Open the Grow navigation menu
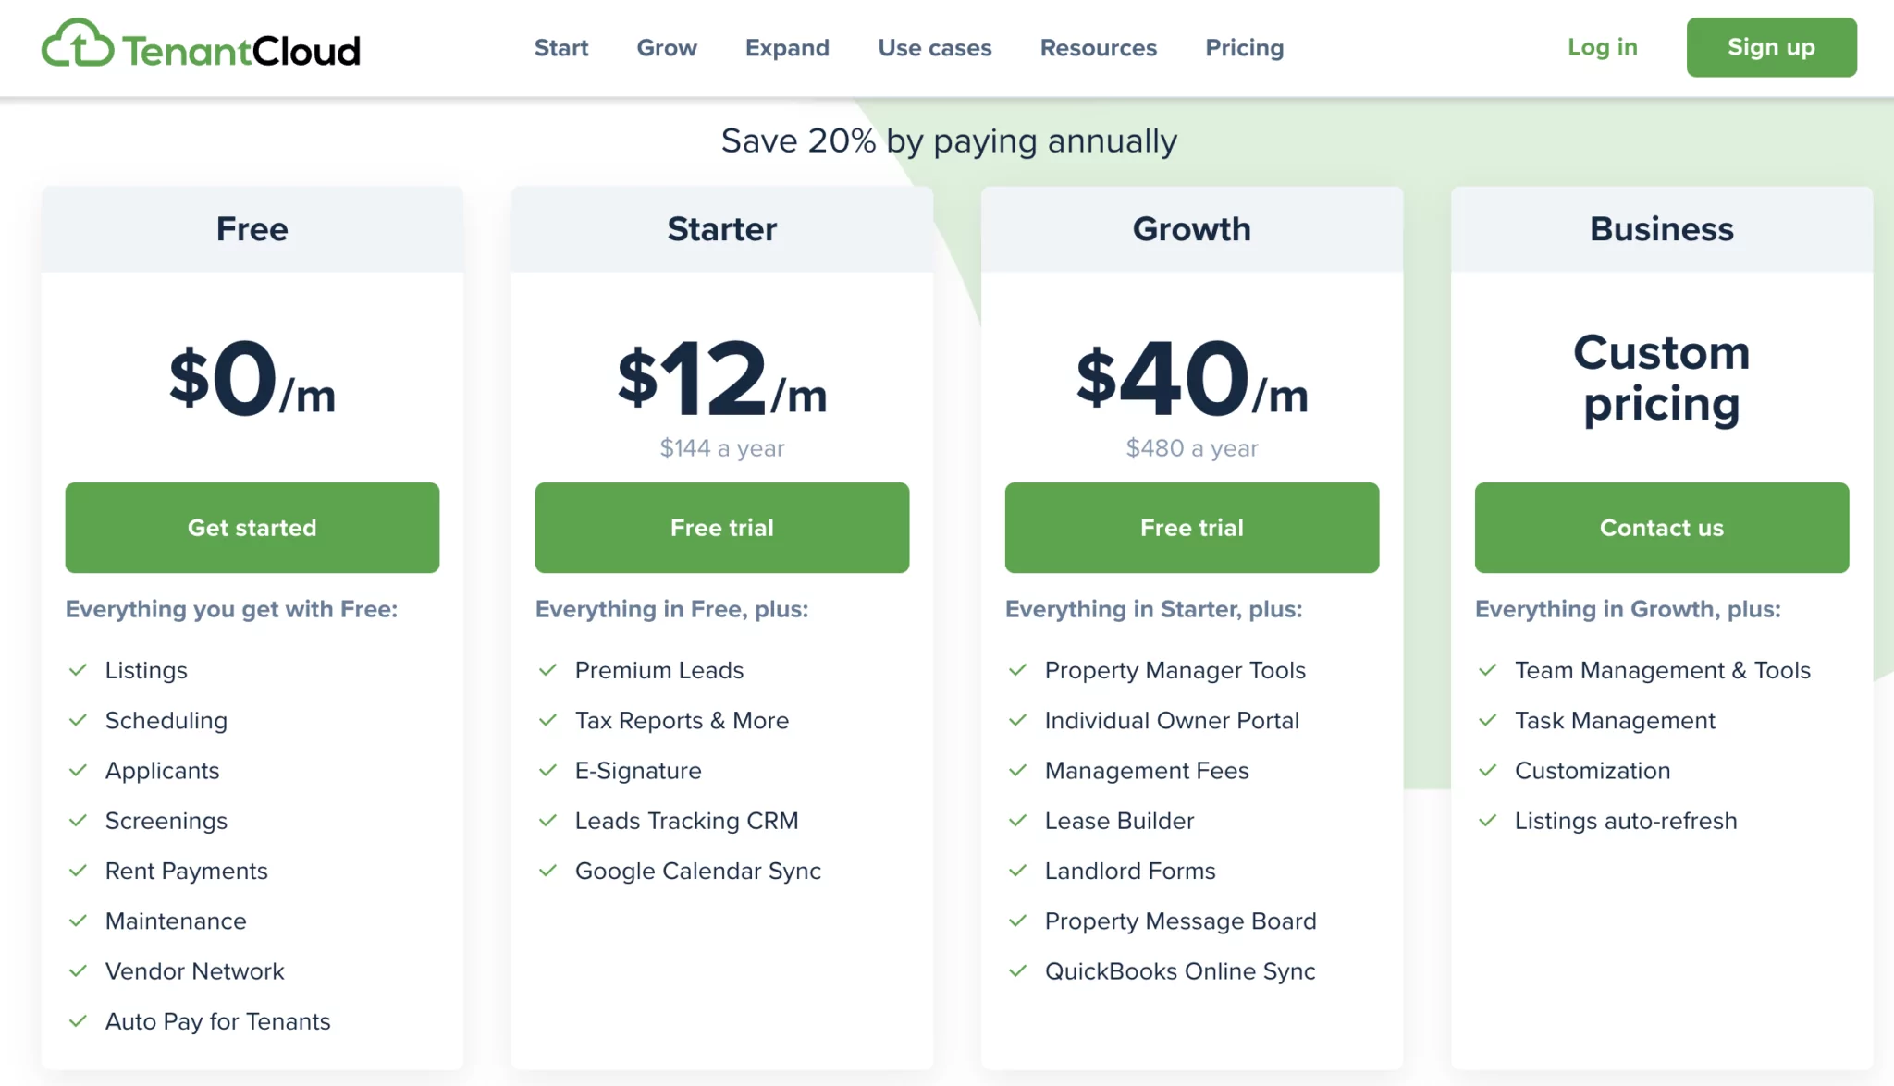 coord(667,47)
